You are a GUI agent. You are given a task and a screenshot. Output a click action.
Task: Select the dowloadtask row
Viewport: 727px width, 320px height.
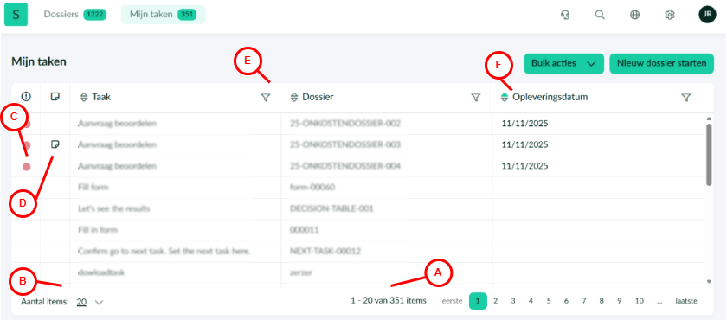tap(358, 272)
